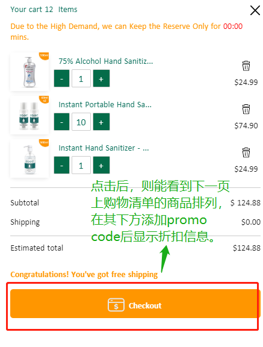263x347 pixels.
Task: Click trash icon for Instant Hand Sanitizer
Action: pos(246,152)
